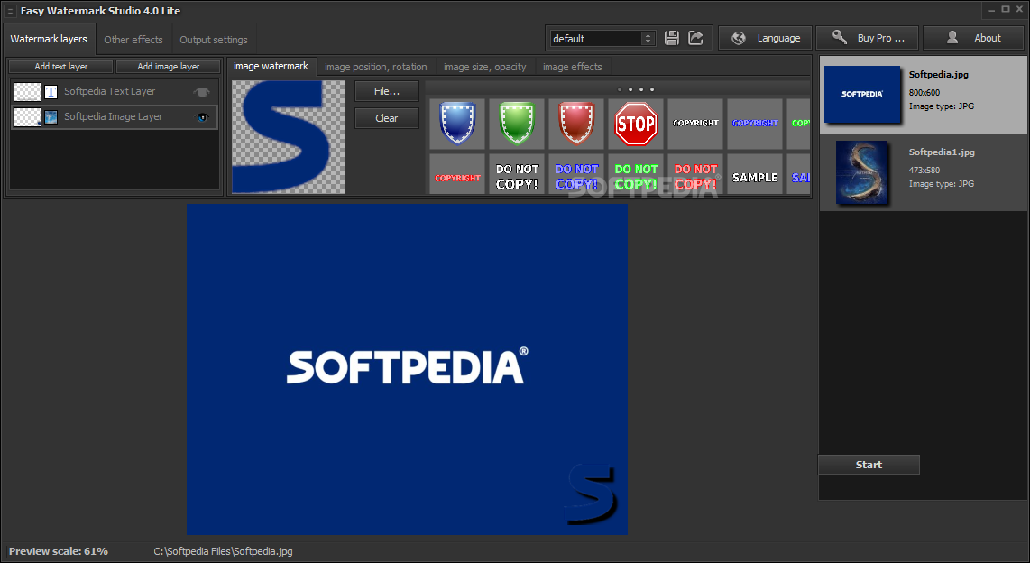Click the C:\Softpedia Files\Softpedia.jpg path text
This screenshot has height=563, width=1030.
click(x=224, y=551)
